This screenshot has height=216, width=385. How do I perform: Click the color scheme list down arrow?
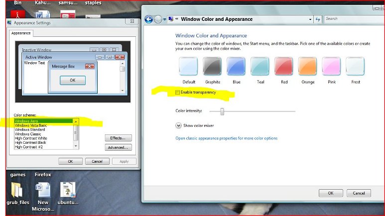(76, 146)
